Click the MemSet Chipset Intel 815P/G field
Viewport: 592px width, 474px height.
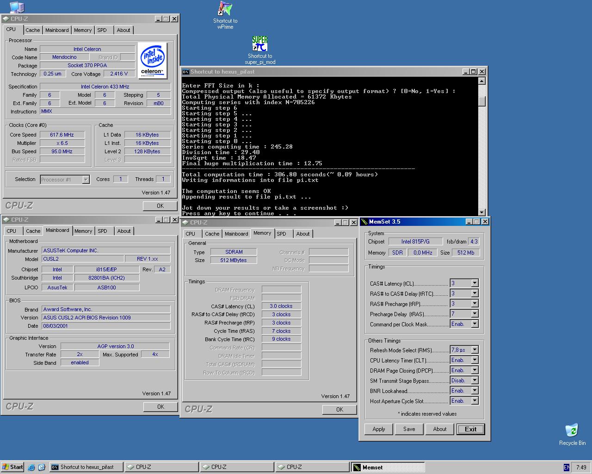(415, 242)
